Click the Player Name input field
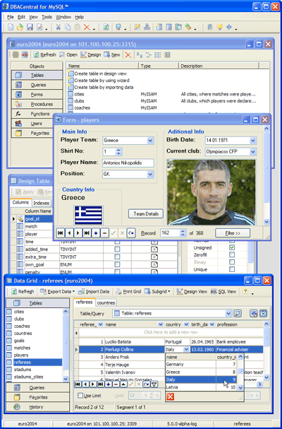The width and height of the screenshot is (282, 429). [128, 163]
